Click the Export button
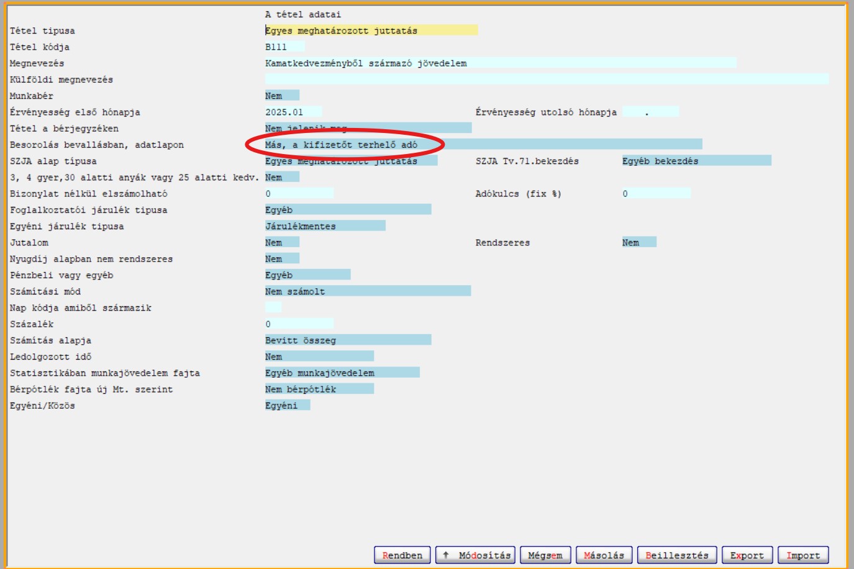Screen dimensions: 854x569 [747, 555]
